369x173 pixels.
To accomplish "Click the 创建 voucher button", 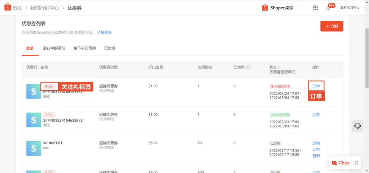I will [332, 26].
